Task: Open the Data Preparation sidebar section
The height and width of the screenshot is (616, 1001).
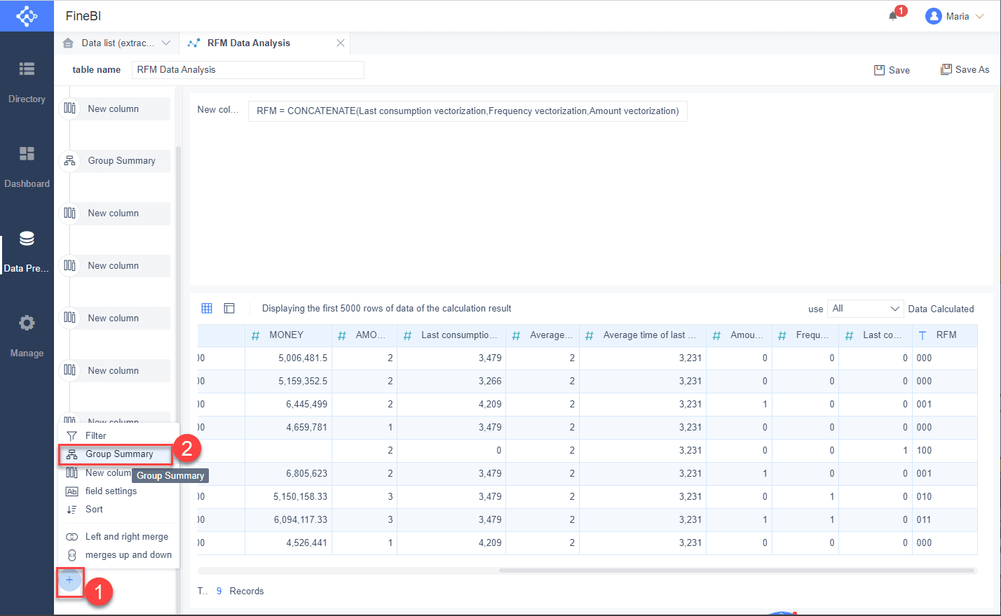Action: (x=27, y=252)
